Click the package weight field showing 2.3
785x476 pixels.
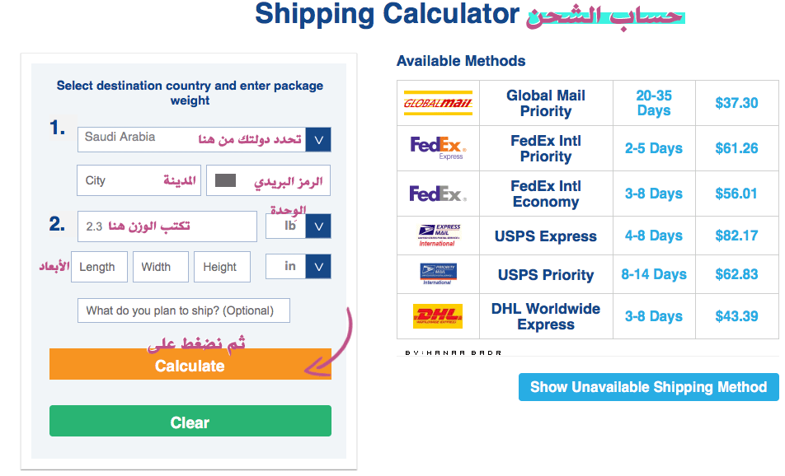(x=167, y=226)
